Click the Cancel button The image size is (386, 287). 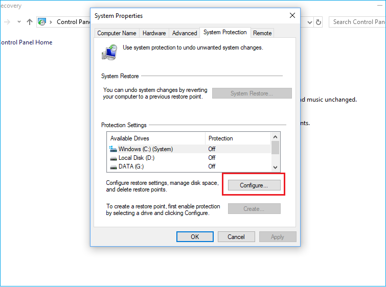click(x=236, y=237)
